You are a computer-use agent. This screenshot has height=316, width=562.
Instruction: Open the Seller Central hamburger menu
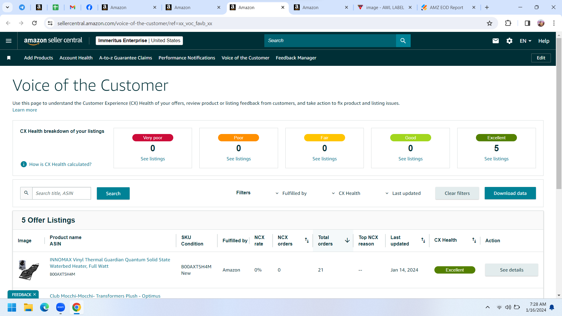[x=9, y=41]
